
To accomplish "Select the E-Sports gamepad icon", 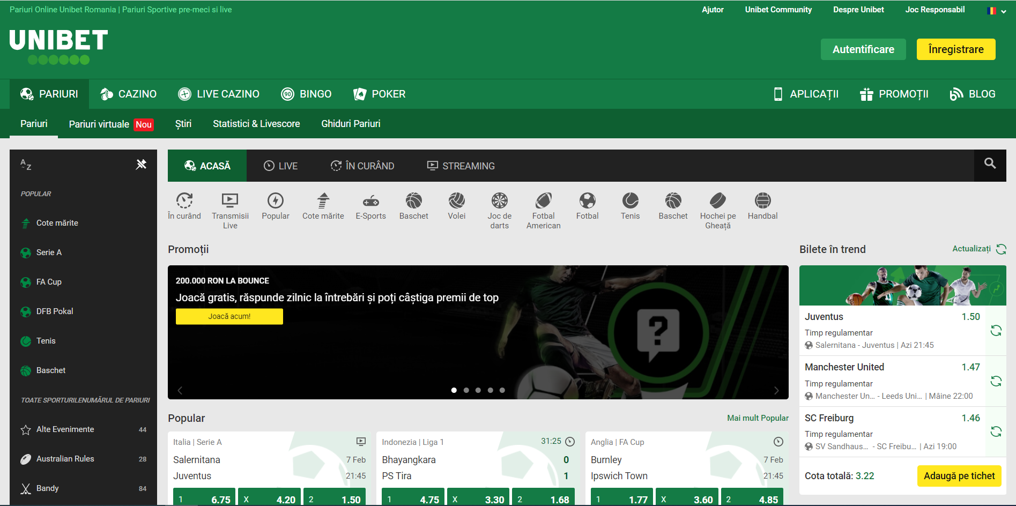I will pyautogui.click(x=371, y=201).
